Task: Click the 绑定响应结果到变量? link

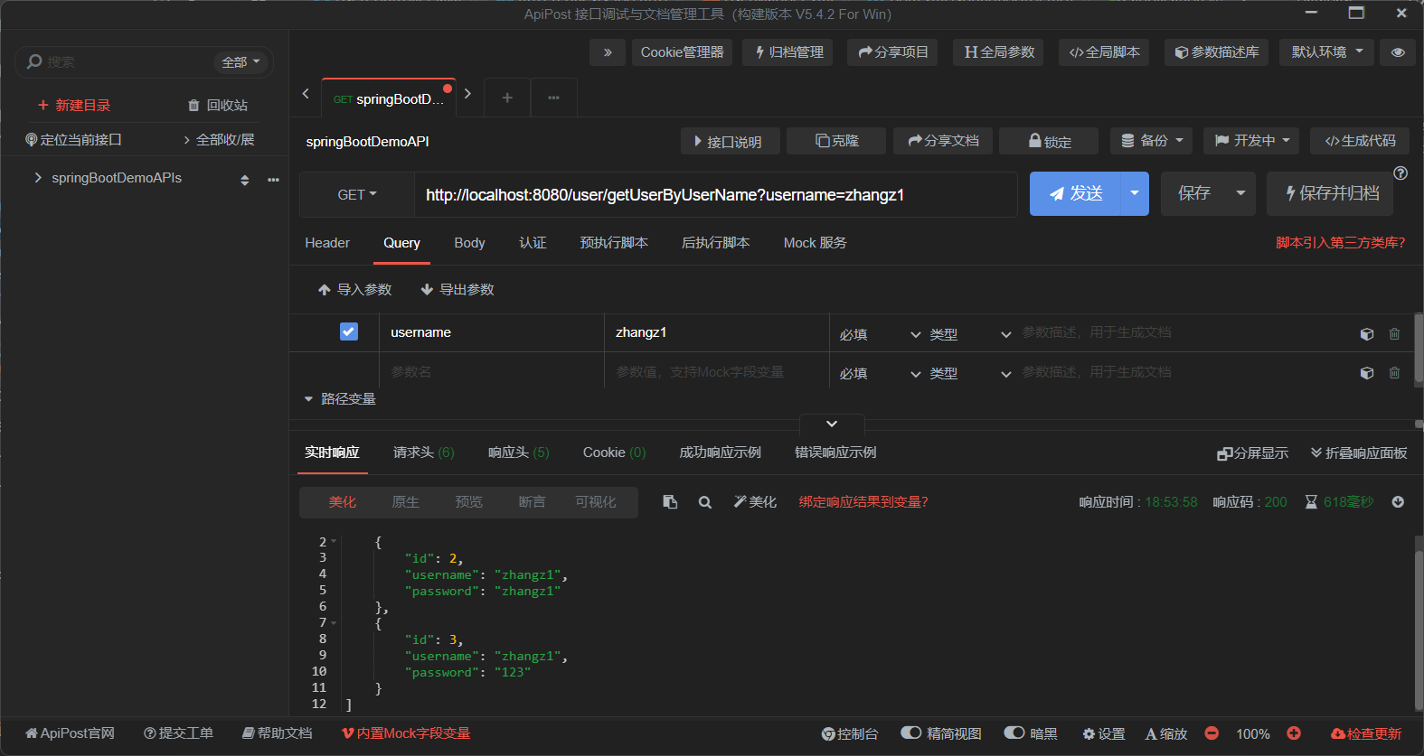Action: tap(863, 502)
